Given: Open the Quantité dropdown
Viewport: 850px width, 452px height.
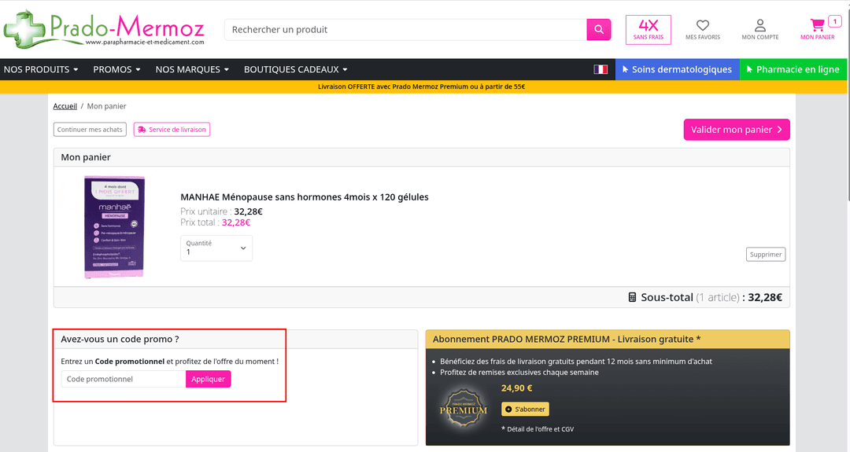Looking at the screenshot, I should pyautogui.click(x=216, y=248).
